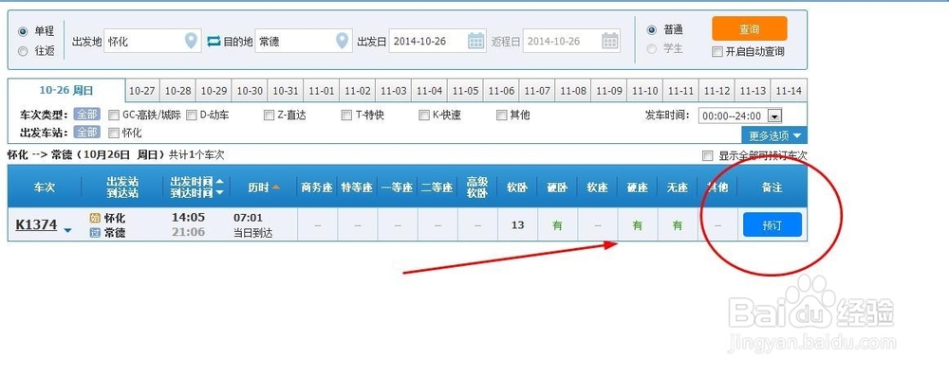Switch to the 11-08 date tab
The height and width of the screenshot is (375, 949).
pos(573,91)
